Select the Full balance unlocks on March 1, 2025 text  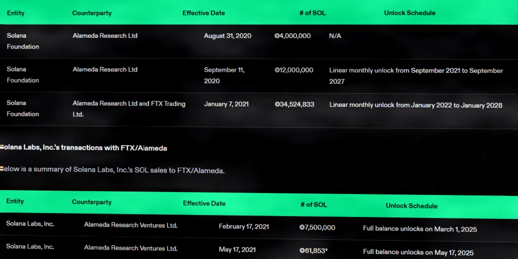pyautogui.click(x=420, y=229)
